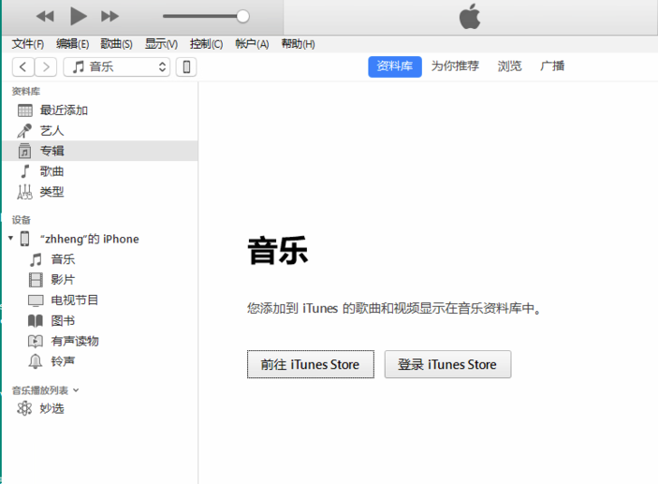
Task: Open 图书 under the iPhone device
Action: click(63, 321)
